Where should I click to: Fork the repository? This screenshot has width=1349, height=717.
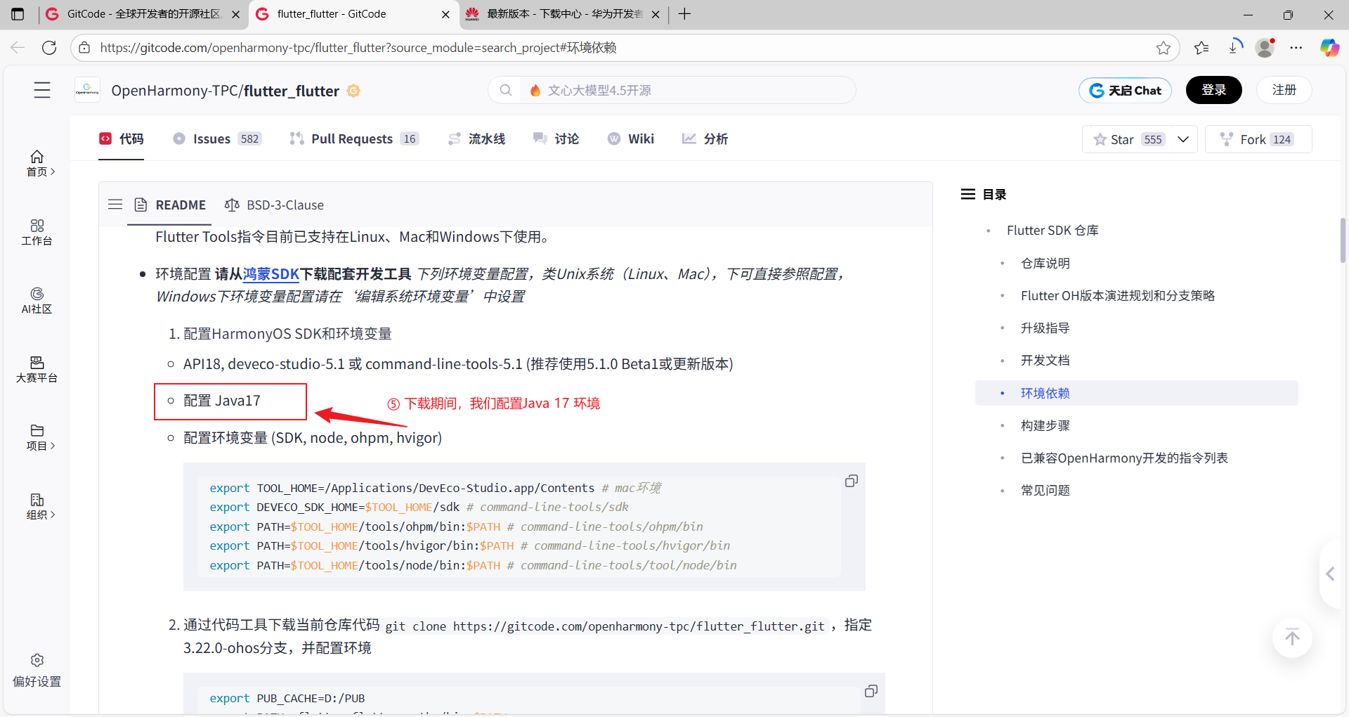click(x=1258, y=139)
